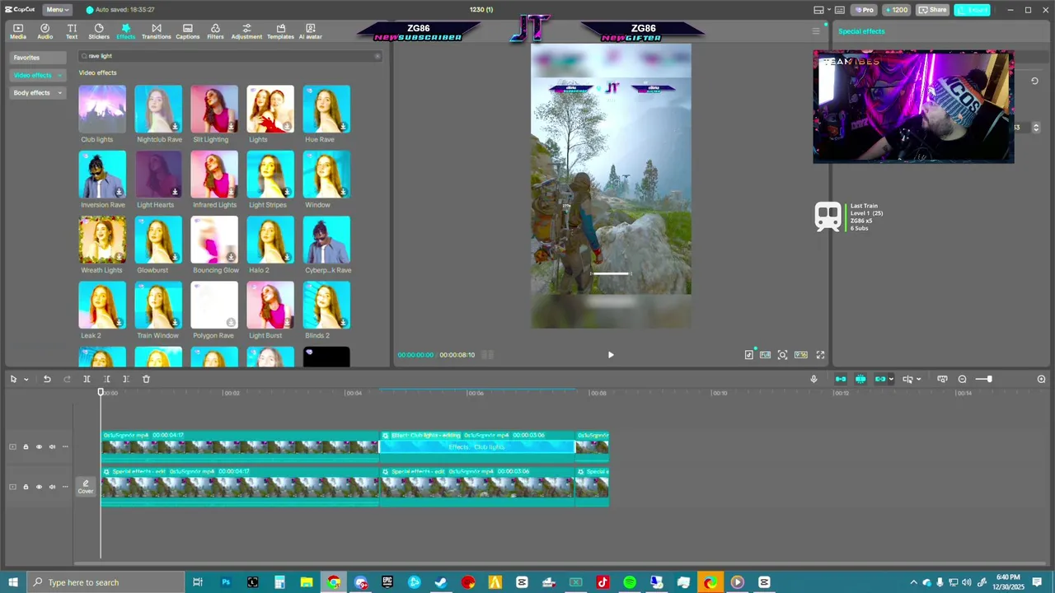Click the Pro upgrade button
The width and height of the screenshot is (1055, 593).
(864, 10)
